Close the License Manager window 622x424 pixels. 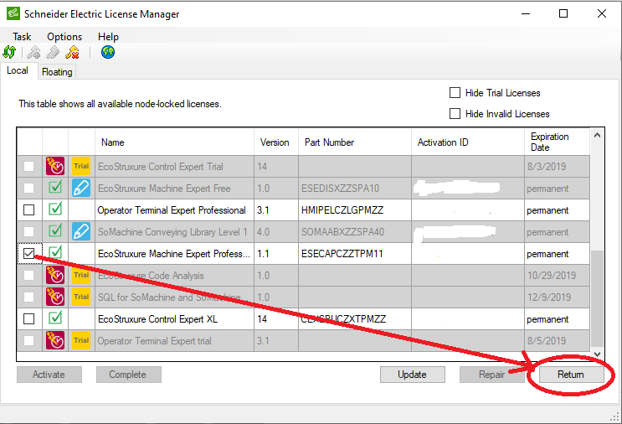[601, 13]
